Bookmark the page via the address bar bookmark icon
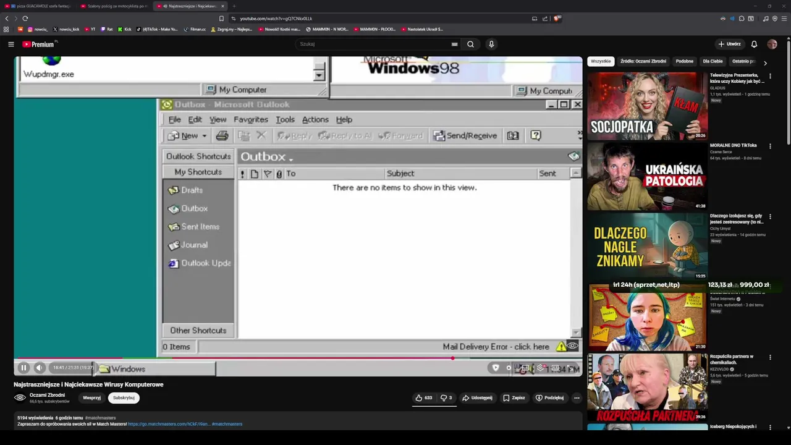Image resolution: width=791 pixels, height=445 pixels. pos(221,19)
